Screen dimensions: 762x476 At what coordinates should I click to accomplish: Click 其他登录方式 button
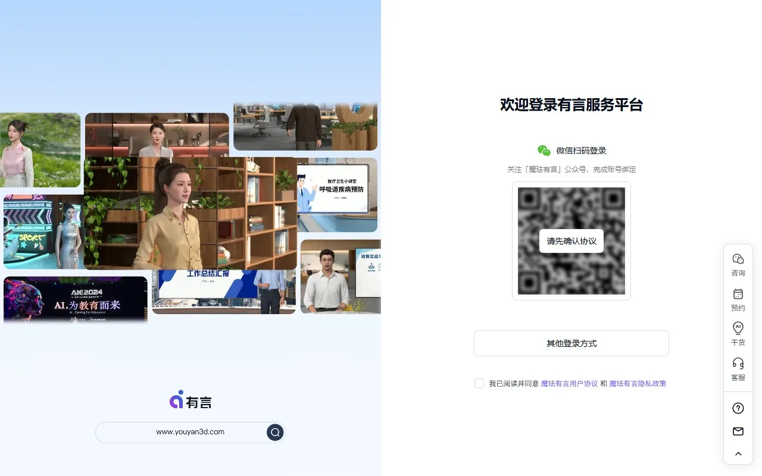[571, 343]
